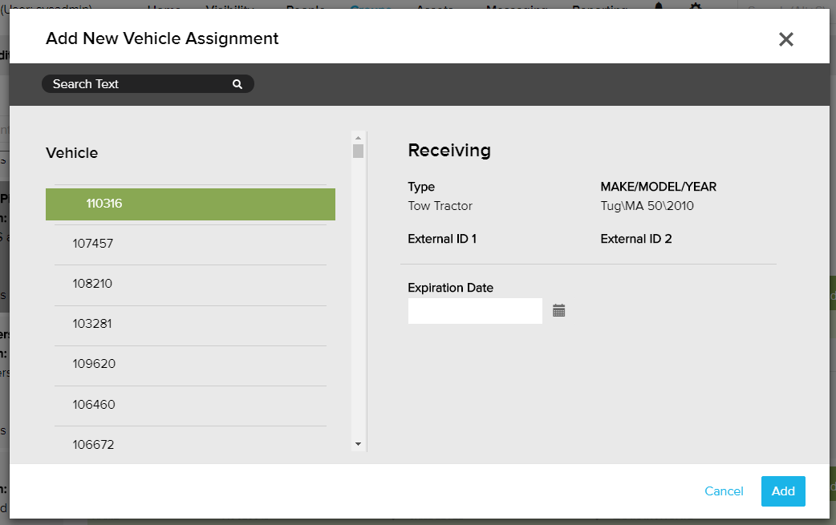Click the notification bell icon at top
This screenshot has width=836, height=525.
(659, 6)
